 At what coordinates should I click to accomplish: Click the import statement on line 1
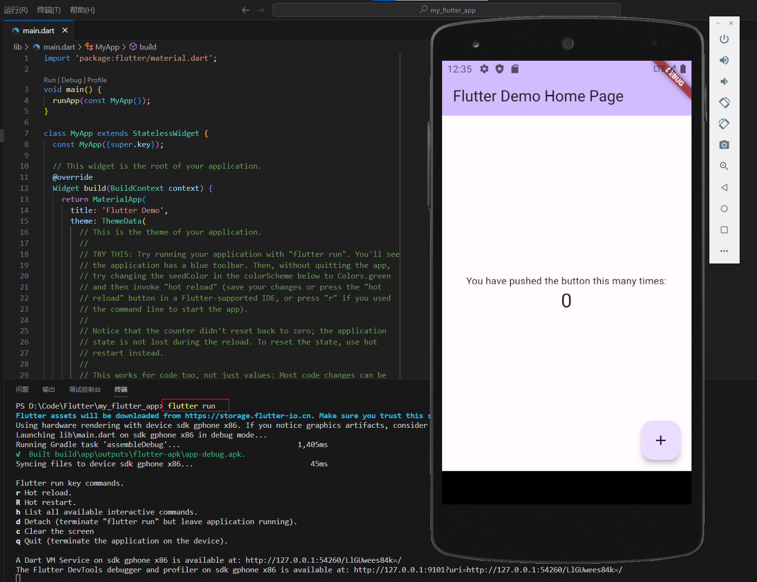pos(131,58)
